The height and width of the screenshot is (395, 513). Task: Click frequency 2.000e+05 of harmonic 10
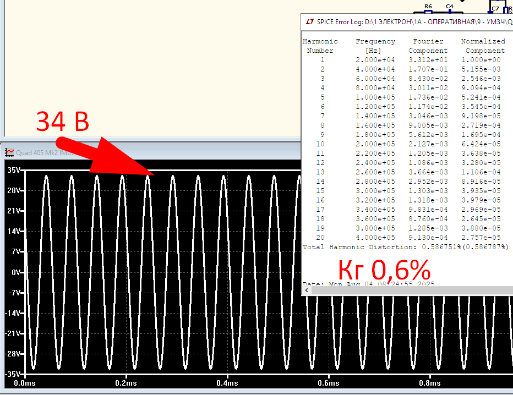click(375, 144)
